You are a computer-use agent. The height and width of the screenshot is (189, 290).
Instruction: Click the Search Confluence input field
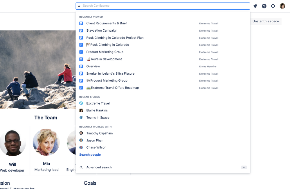tap(163, 6)
